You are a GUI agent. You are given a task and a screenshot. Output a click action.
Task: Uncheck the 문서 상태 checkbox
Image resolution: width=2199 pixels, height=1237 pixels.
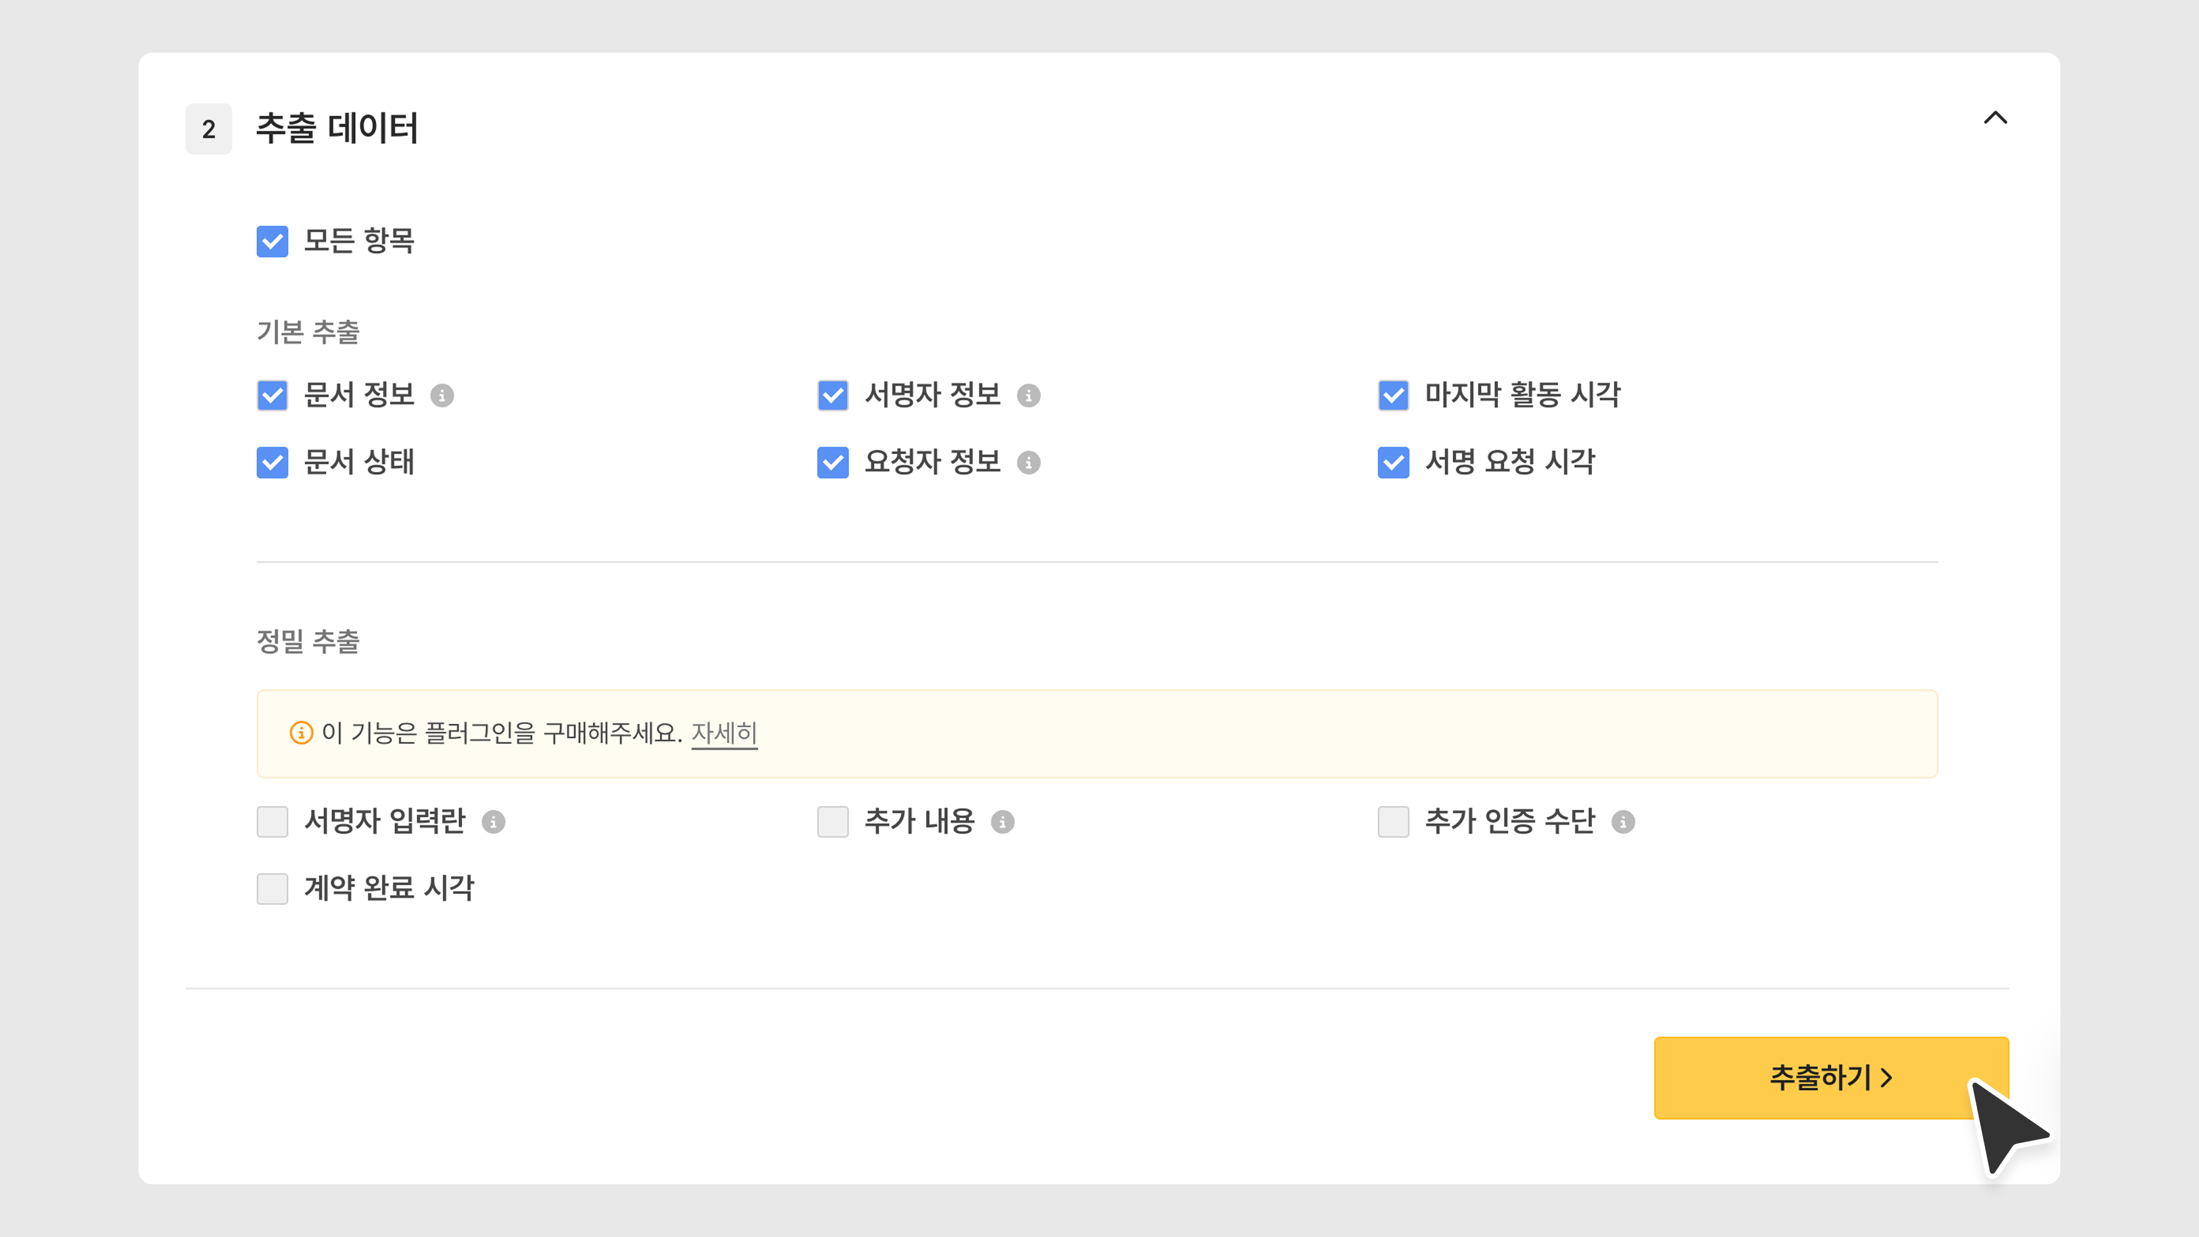(273, 463)
